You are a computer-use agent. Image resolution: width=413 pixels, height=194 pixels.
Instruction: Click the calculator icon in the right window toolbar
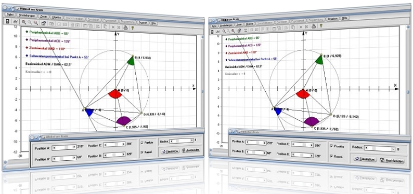(x=212, y=32)
